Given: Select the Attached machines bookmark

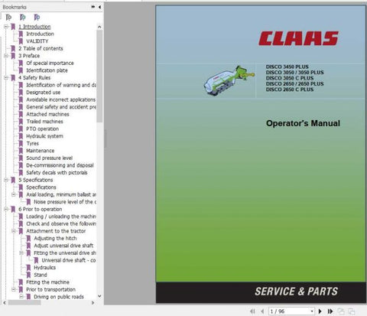Looking at the screenshot, I should tap(47, 114).
